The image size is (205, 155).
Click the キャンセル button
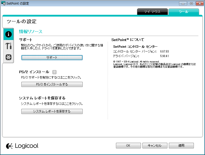[155, 146]
